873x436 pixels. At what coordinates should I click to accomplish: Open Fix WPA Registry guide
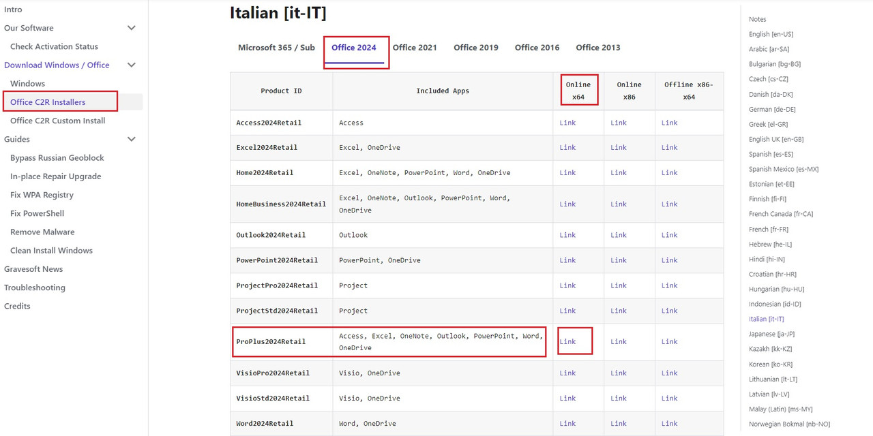(42, 195)
